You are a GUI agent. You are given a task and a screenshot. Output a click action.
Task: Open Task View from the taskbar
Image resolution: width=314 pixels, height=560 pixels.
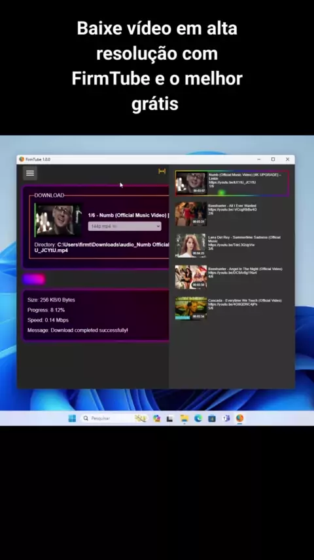point(169,418)
